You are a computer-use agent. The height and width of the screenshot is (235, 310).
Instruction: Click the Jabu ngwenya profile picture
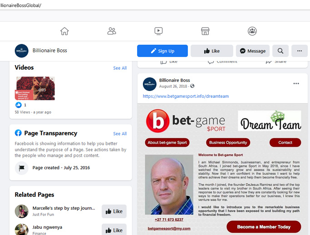click(21, 229)
